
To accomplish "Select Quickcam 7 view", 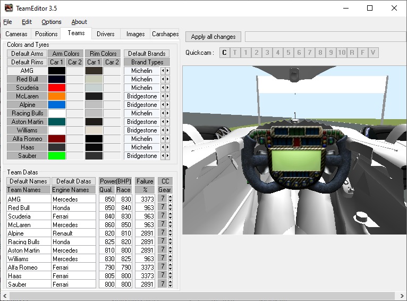I will click(309, 53).
